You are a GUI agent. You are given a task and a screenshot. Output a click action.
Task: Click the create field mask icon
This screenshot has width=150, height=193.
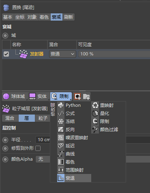pos(77,97)
